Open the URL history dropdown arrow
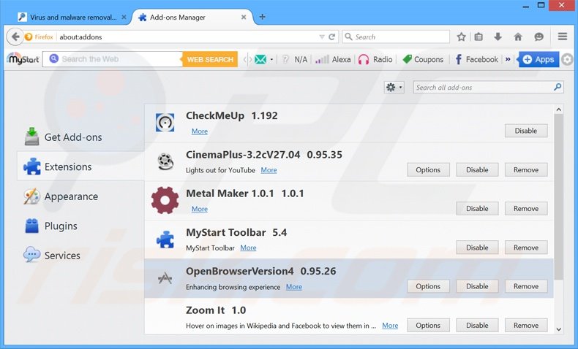Screen dimensions: 578x349 [322, 37]
